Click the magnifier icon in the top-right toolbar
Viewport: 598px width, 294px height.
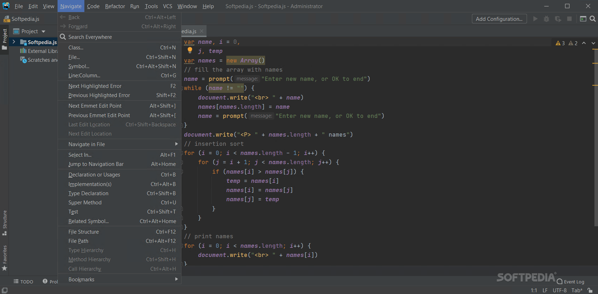tap(593, 19)
